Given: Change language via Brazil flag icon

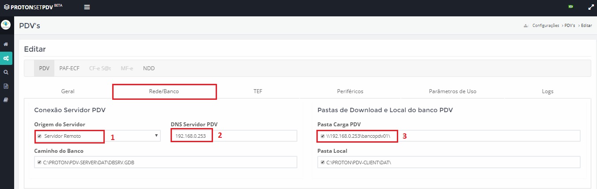Looking at the screenshot, I should click(x=570, y=7).
